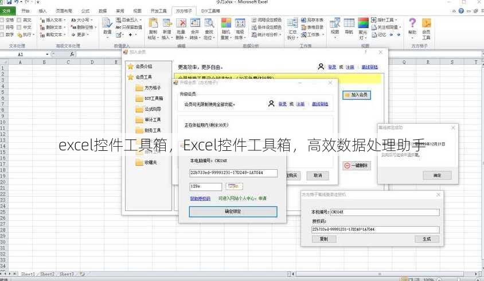The height and width of the screenshot is (281, 484).
Task: Click the 复制粘贴 copy-paste icon
Action: point(153,23)
